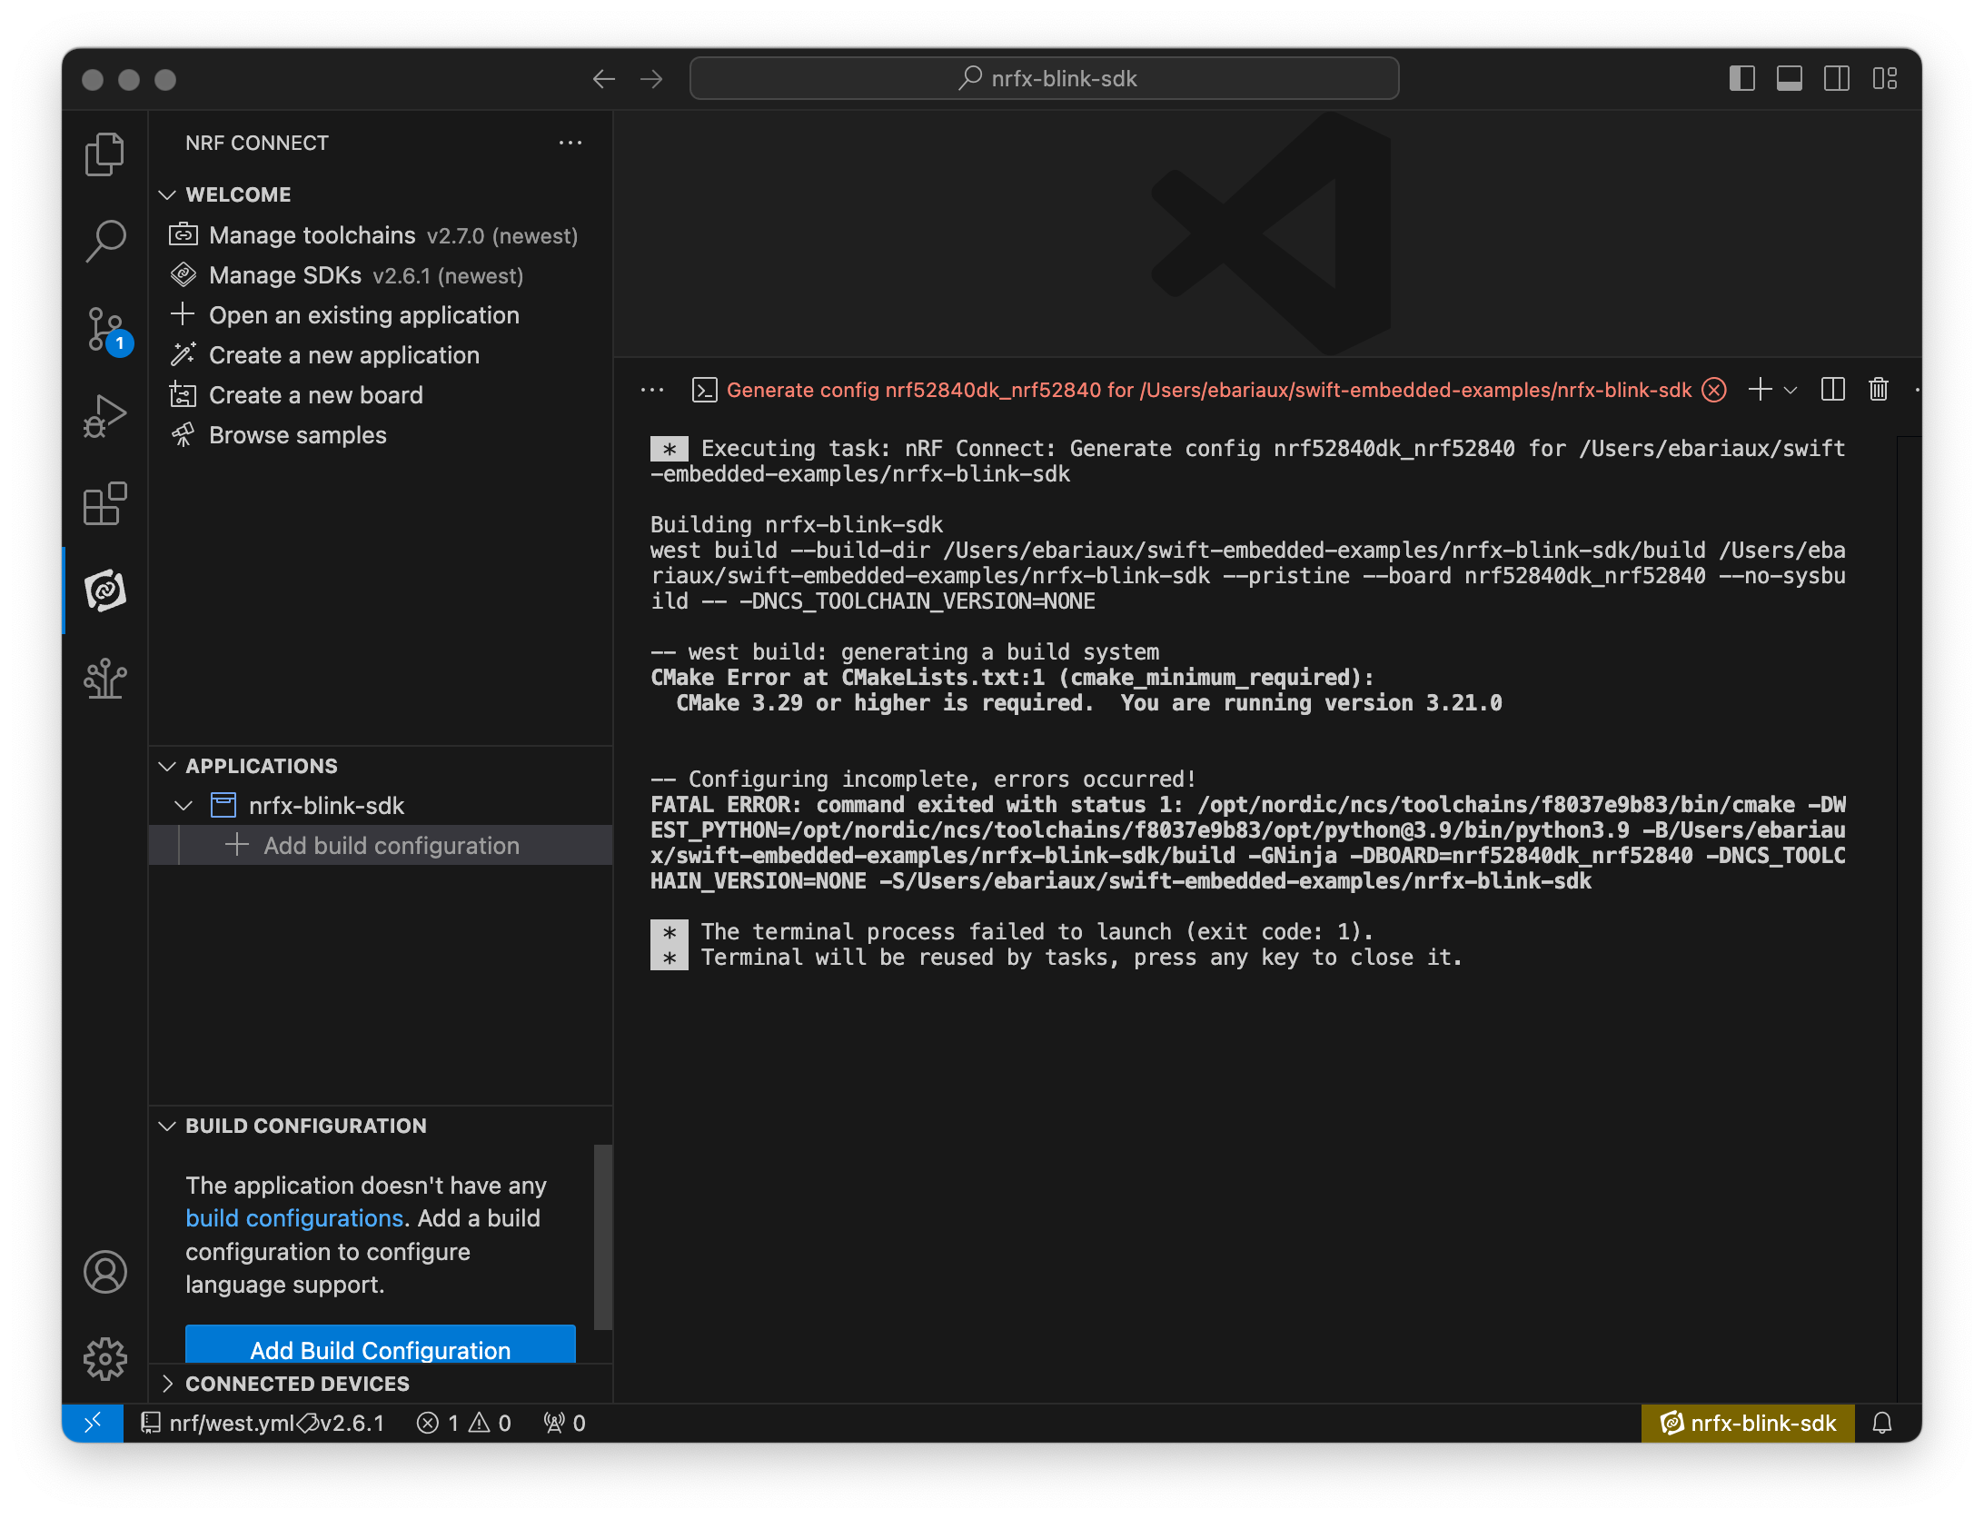Open the DeviceTree view icon
1984x1519 pixels.
(x=105, y=678)
